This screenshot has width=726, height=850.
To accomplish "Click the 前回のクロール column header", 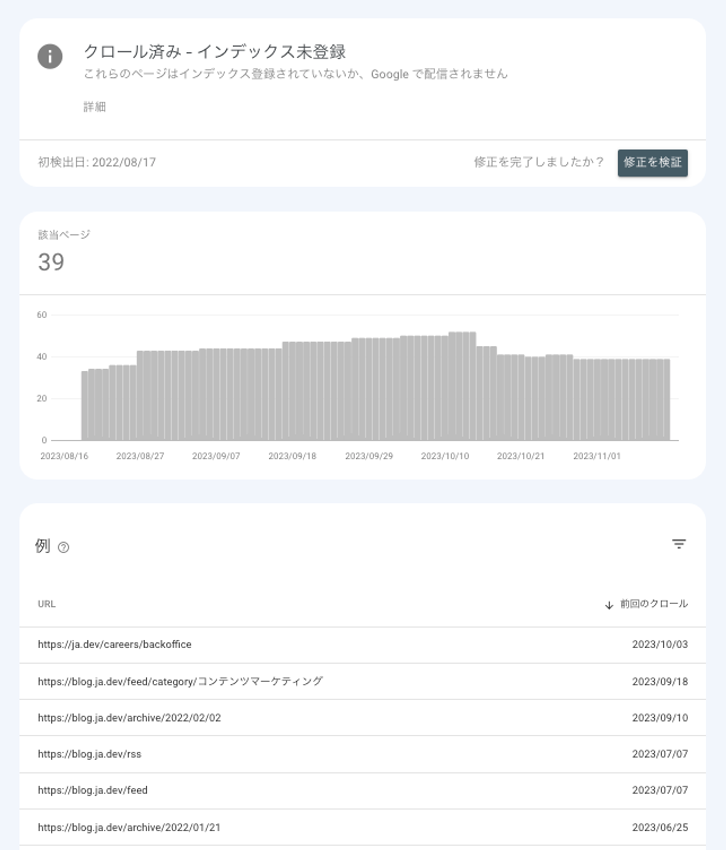I will tap(654, 605).
